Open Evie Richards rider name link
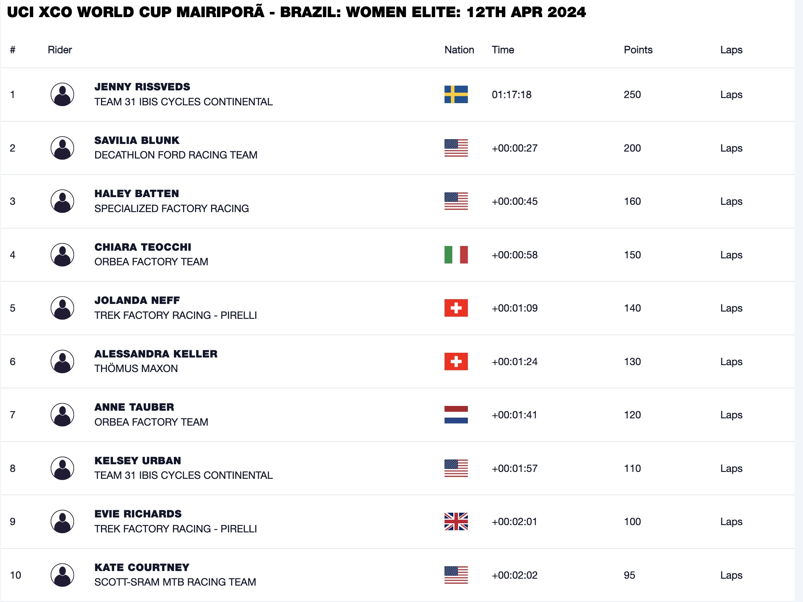Viewport: 803px width, 602px height. click(x=138, y=514)
